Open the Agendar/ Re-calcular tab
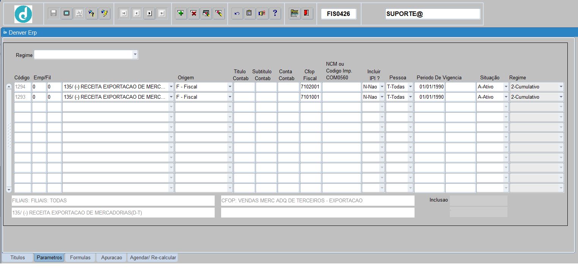Image resolution: width=578 pixels, height=268 pixels. click(153, 258)
